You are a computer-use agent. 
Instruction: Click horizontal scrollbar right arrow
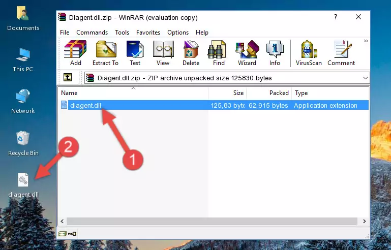pos(365,221)
